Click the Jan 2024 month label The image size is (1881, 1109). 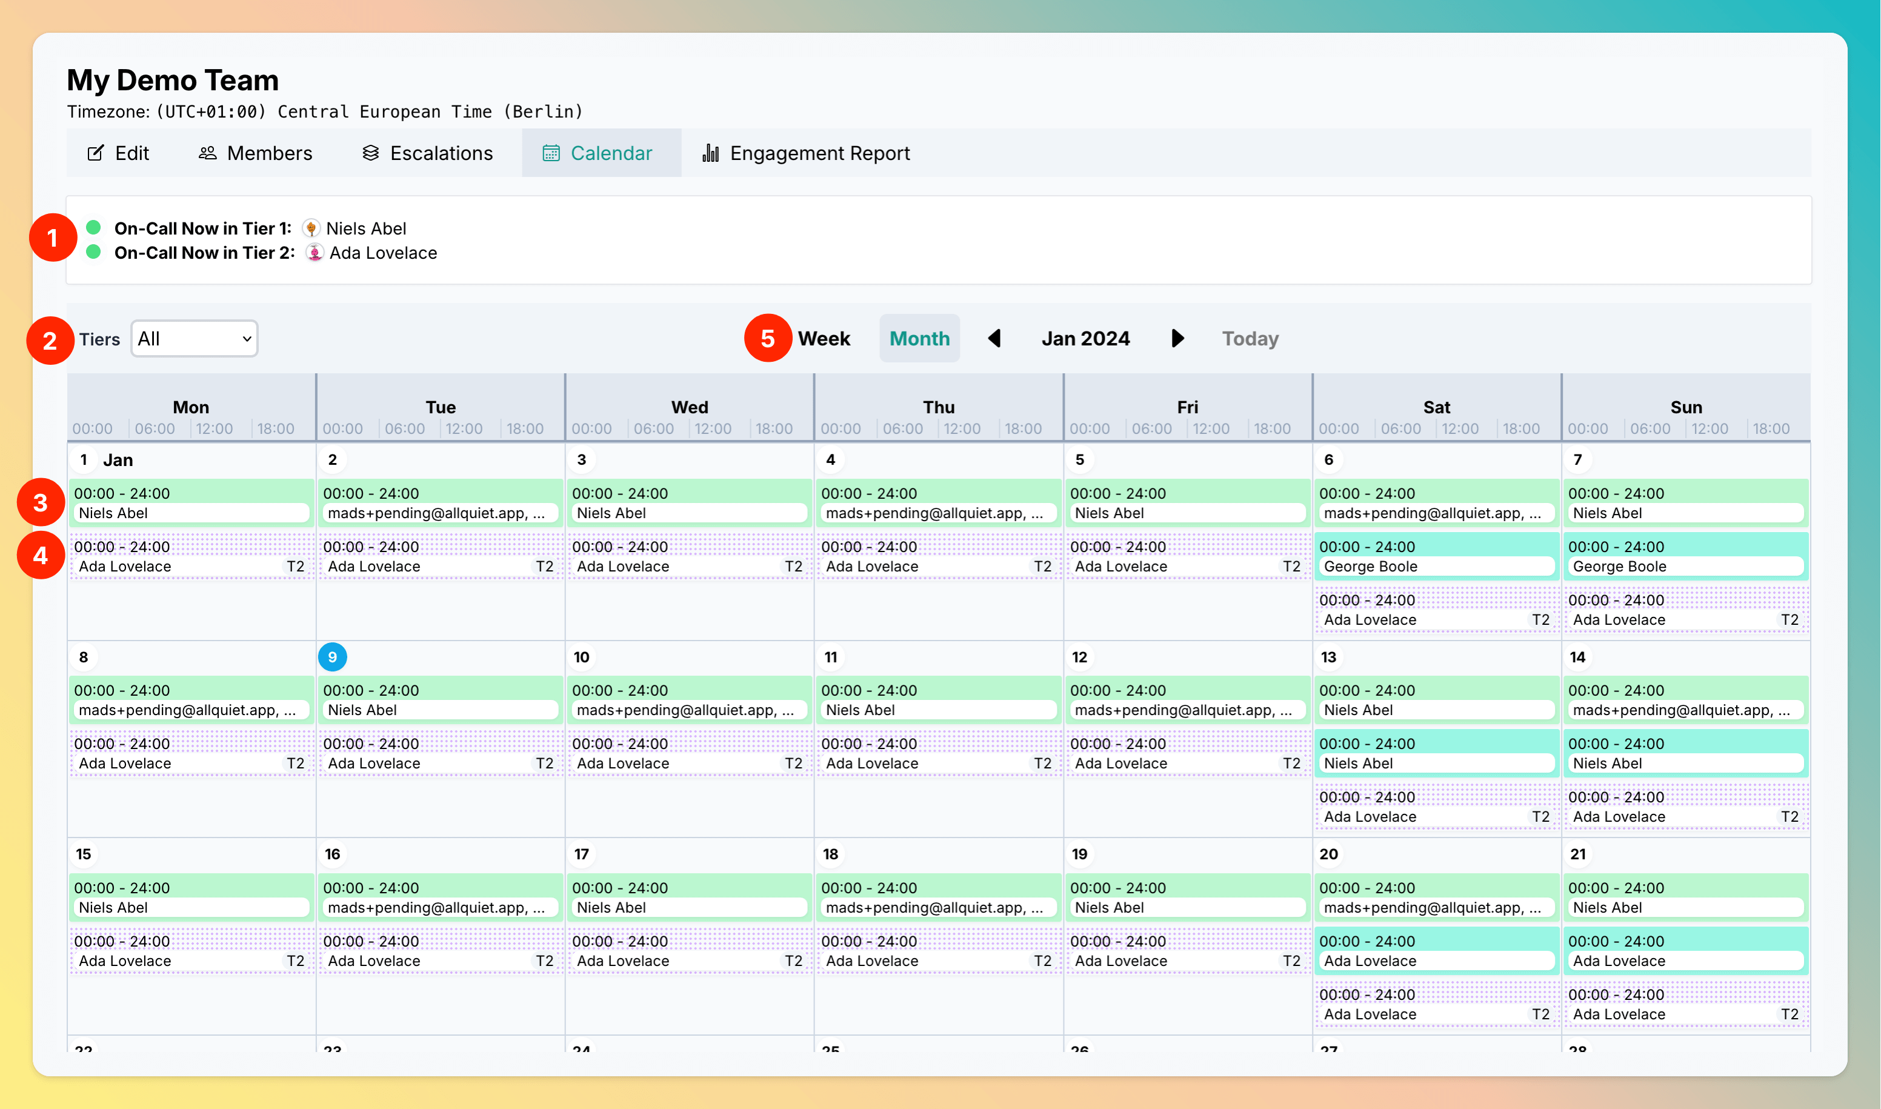click(x=1085, y=339)
